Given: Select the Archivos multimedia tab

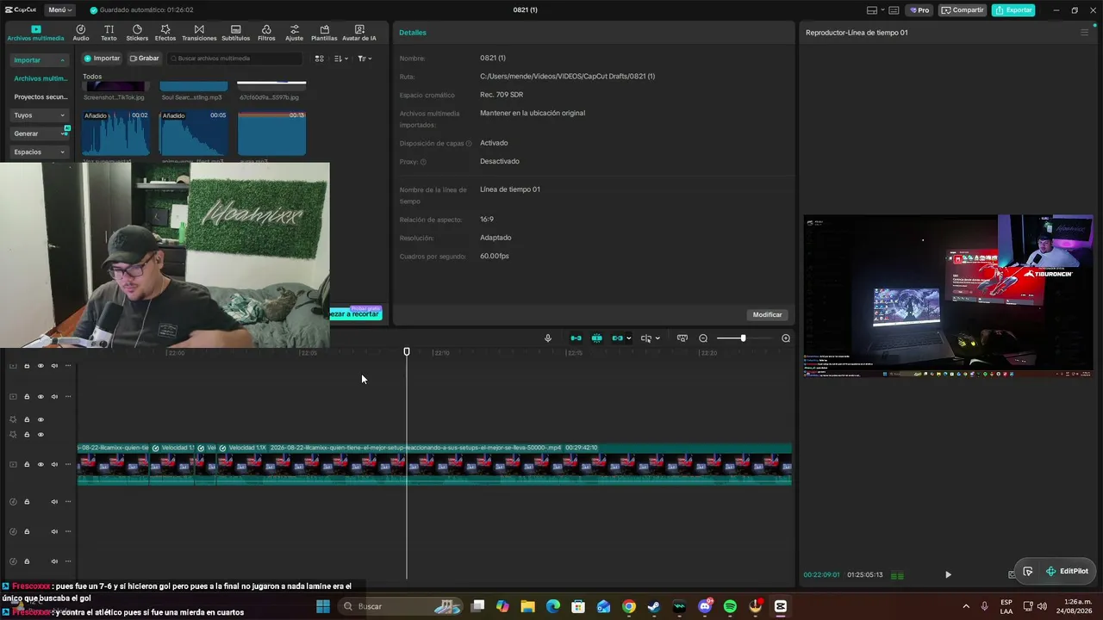Looking at the screenshot, I should 35,33.
